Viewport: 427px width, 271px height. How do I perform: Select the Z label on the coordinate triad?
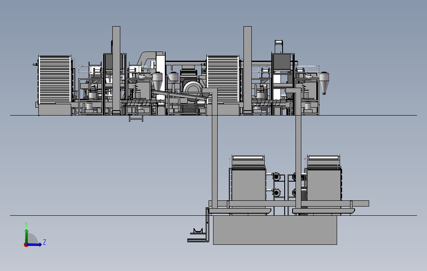(45, 242)
